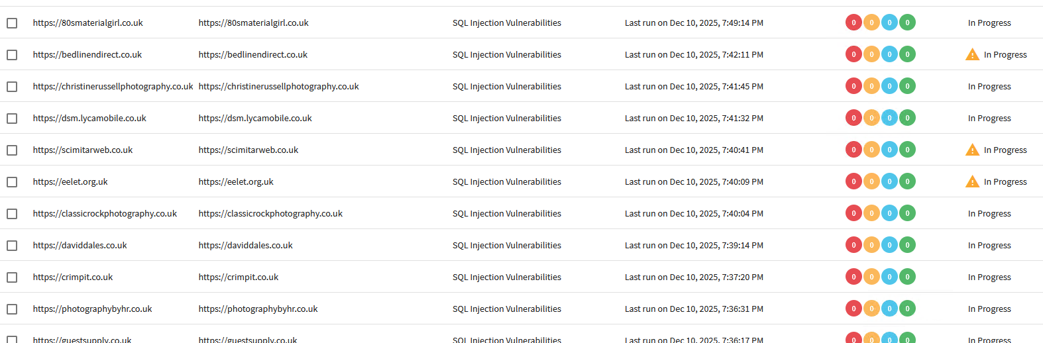This screenshot has height=343, width=1043.
Task: Click blue severity badge for daviddales.co.uk
Action: tap(889, 245)
